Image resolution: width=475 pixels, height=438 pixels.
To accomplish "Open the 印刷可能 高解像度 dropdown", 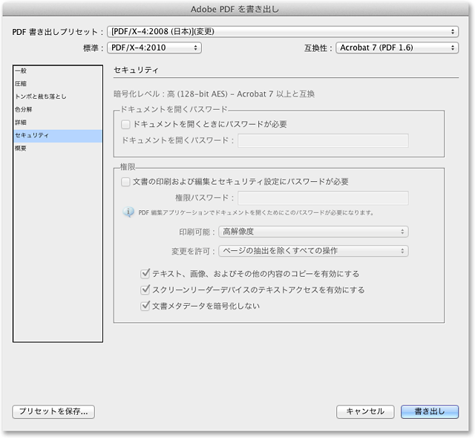I will click(314, 232).
